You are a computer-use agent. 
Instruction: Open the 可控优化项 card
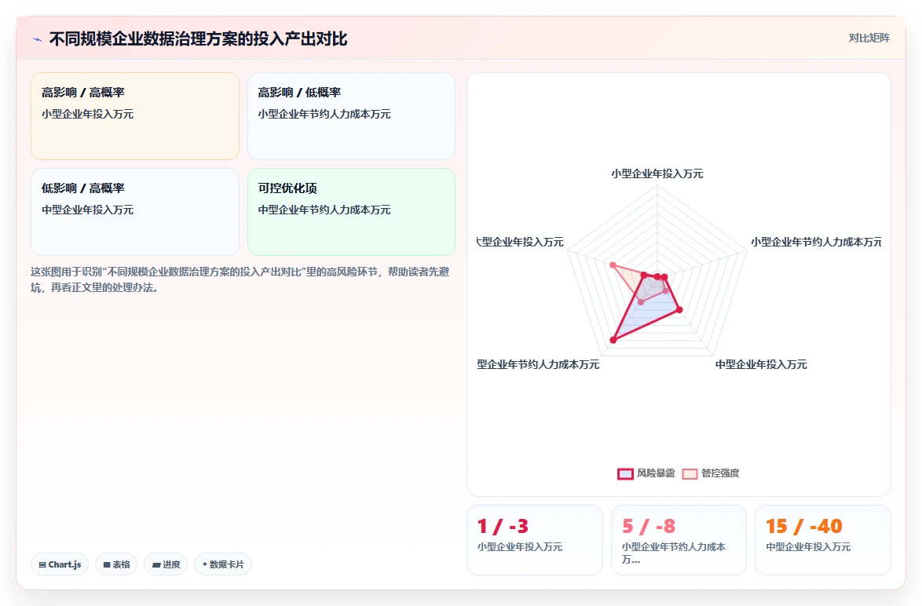[351, 212]
